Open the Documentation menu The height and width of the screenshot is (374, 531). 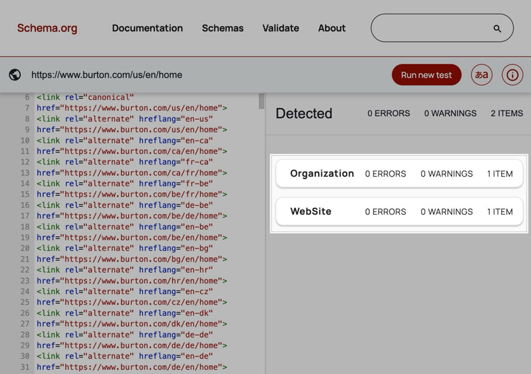tap(147, 28)
